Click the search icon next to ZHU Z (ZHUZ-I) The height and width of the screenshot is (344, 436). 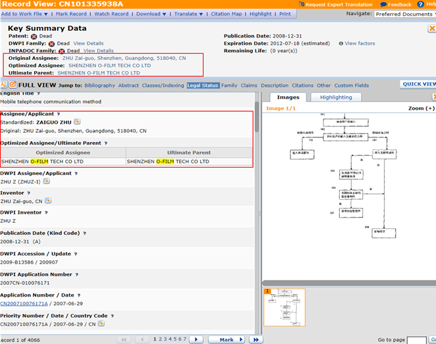click(x=47, y=181)
